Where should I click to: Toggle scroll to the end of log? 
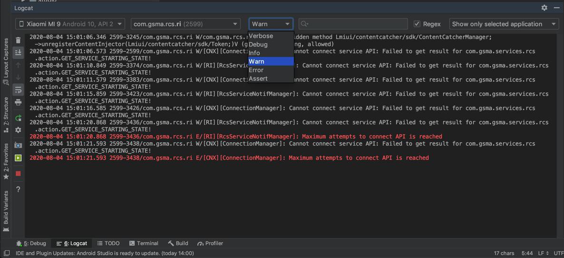(x=18, y=53)
